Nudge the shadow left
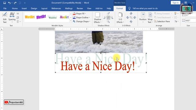 105,18
